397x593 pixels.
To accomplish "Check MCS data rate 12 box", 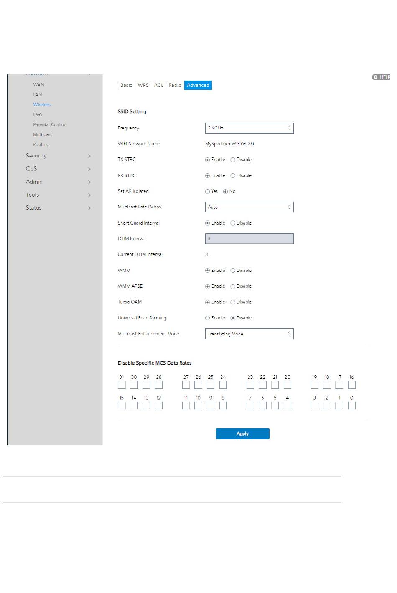I will coord(159,405).
